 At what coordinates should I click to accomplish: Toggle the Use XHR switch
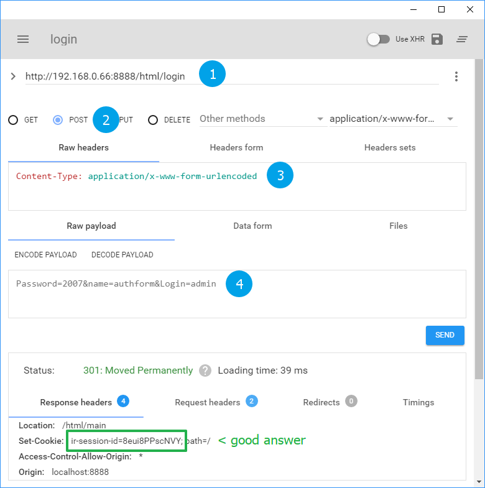click(378, 39)
